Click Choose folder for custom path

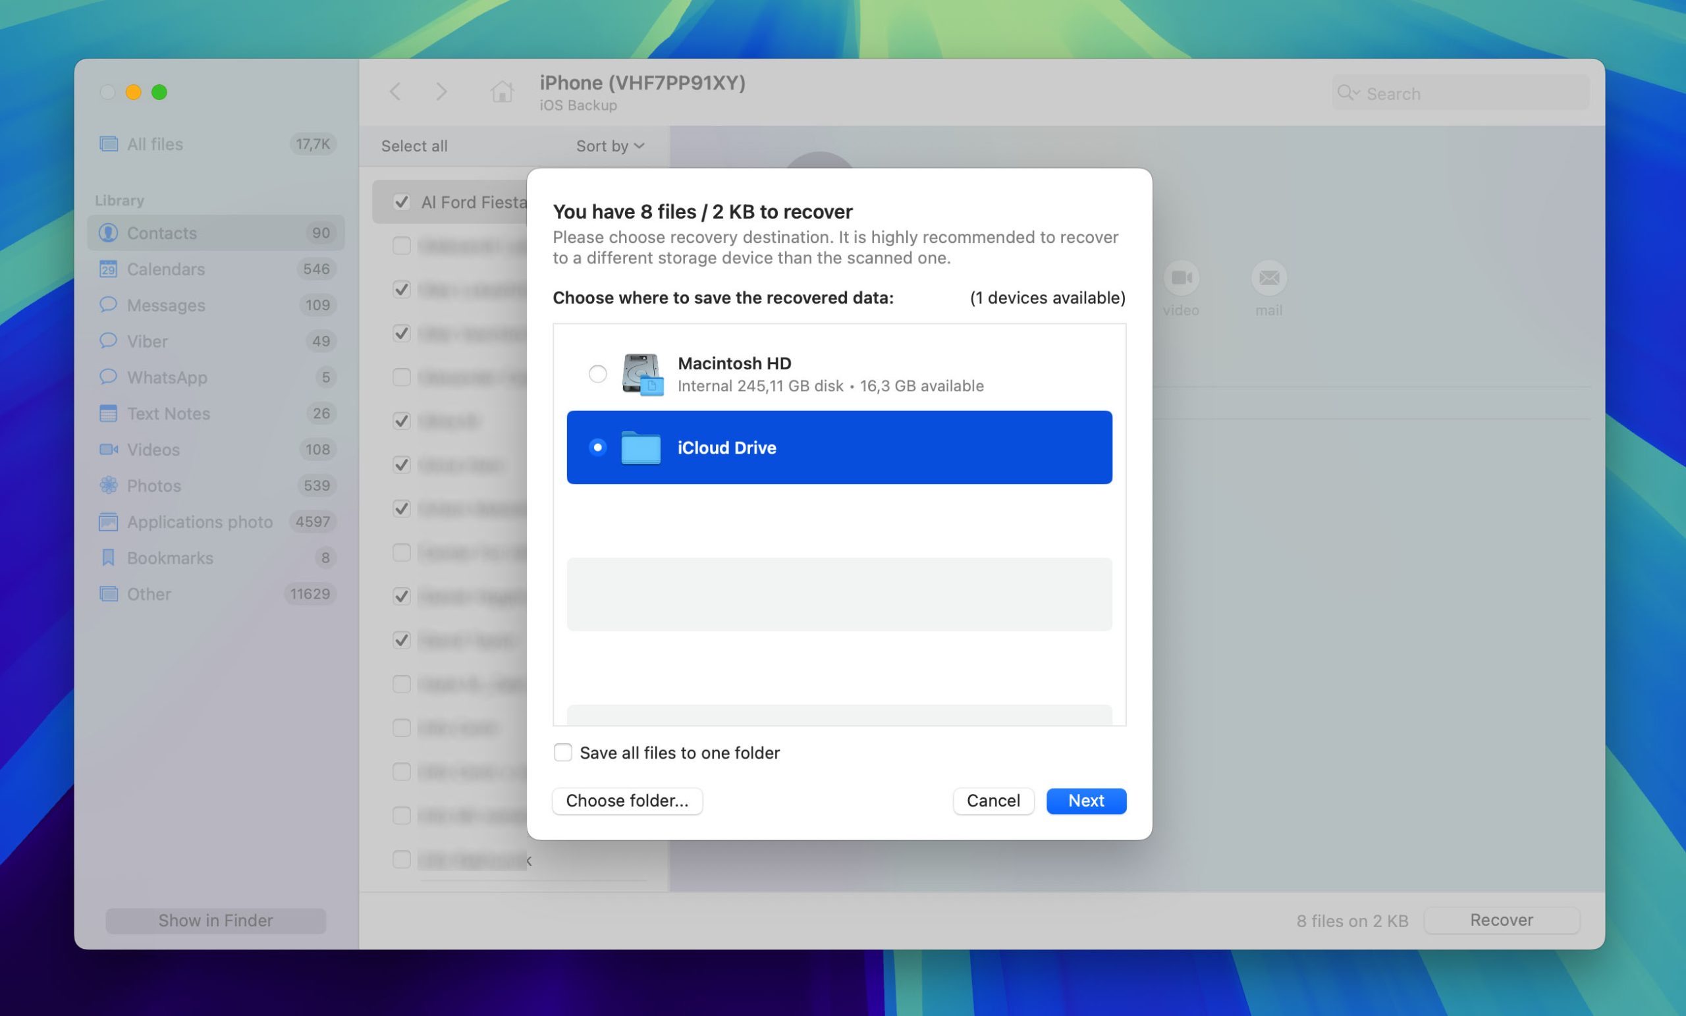628,801
